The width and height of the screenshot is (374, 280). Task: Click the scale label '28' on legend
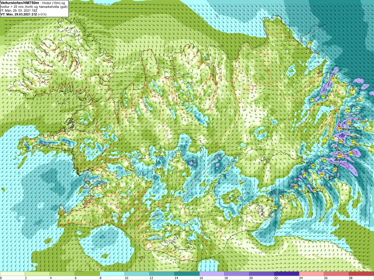click(351, 278)
